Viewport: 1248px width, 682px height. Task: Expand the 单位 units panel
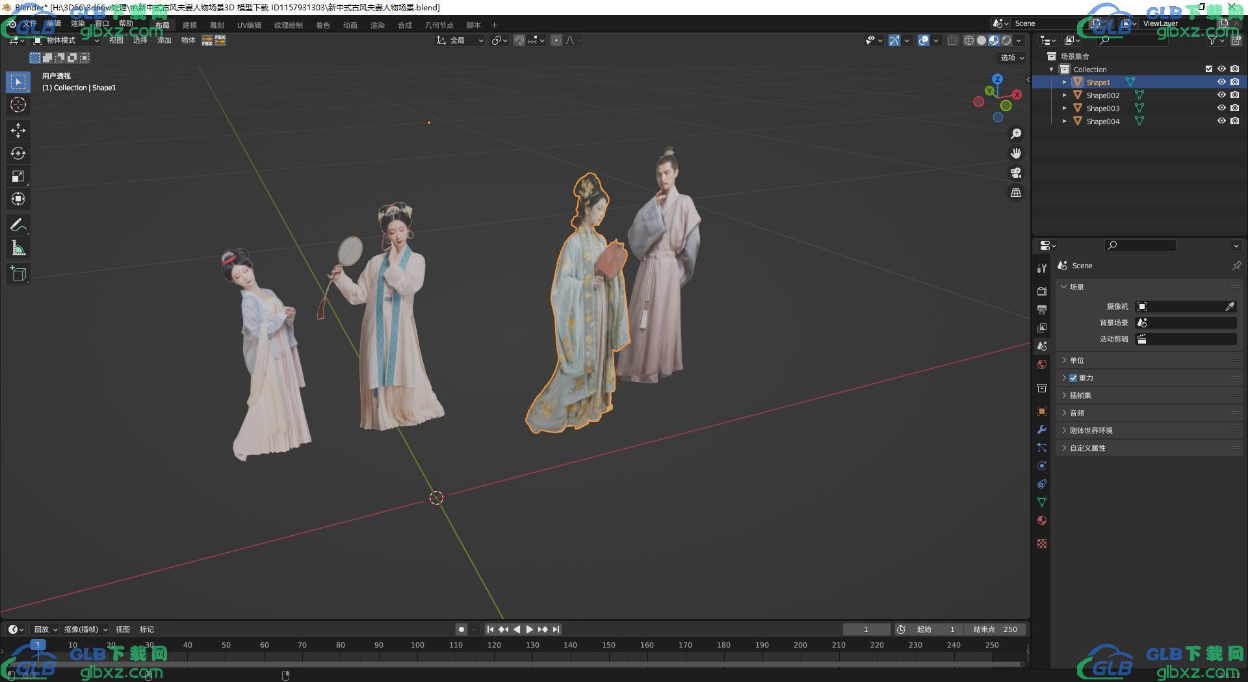[1149, 360]
